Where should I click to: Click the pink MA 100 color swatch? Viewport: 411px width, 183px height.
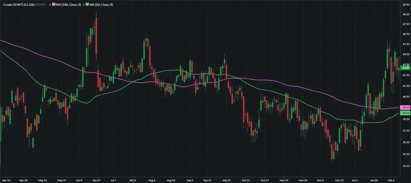click(54, 5)
